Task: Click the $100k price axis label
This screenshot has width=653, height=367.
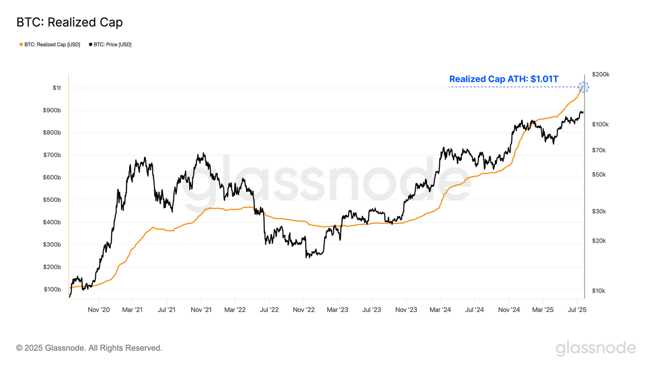Action: tap(600, 124)
